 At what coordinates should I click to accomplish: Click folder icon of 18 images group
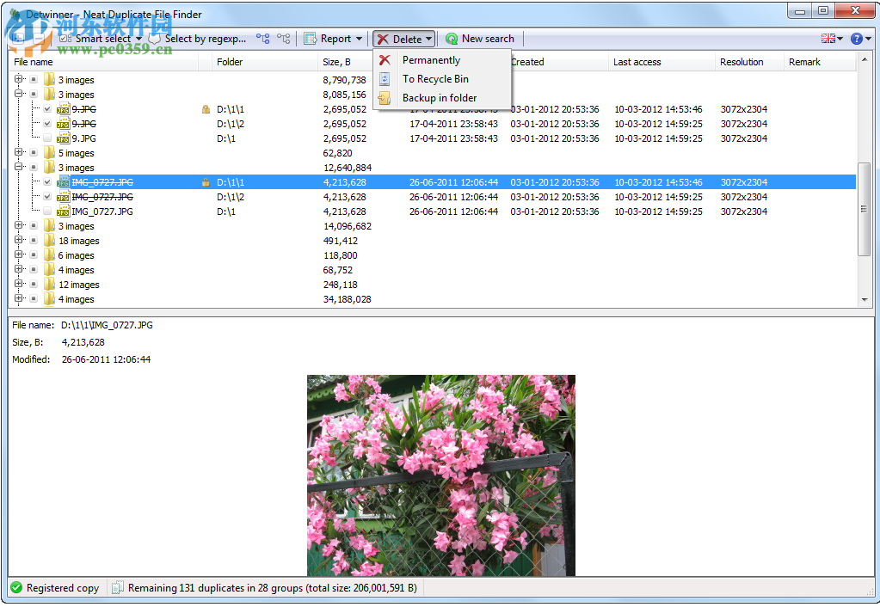click(49, 240)
